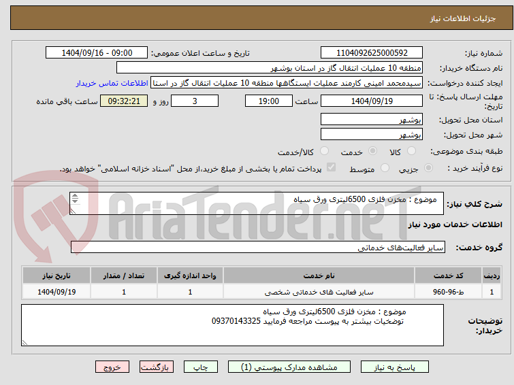
Task: Click the بازگشت back button
Action: (156, 367)
